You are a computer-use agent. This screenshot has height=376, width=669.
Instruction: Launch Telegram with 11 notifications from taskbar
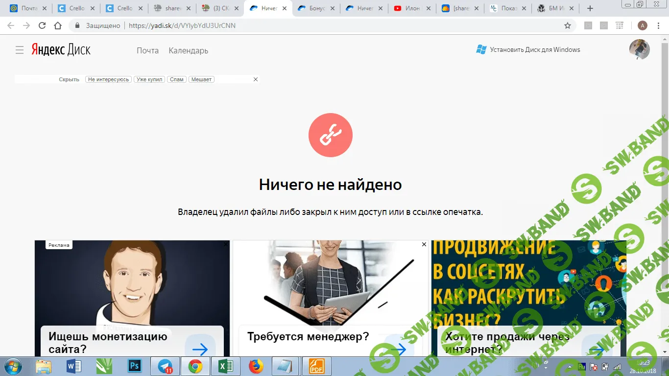click(x=165, y=366)
